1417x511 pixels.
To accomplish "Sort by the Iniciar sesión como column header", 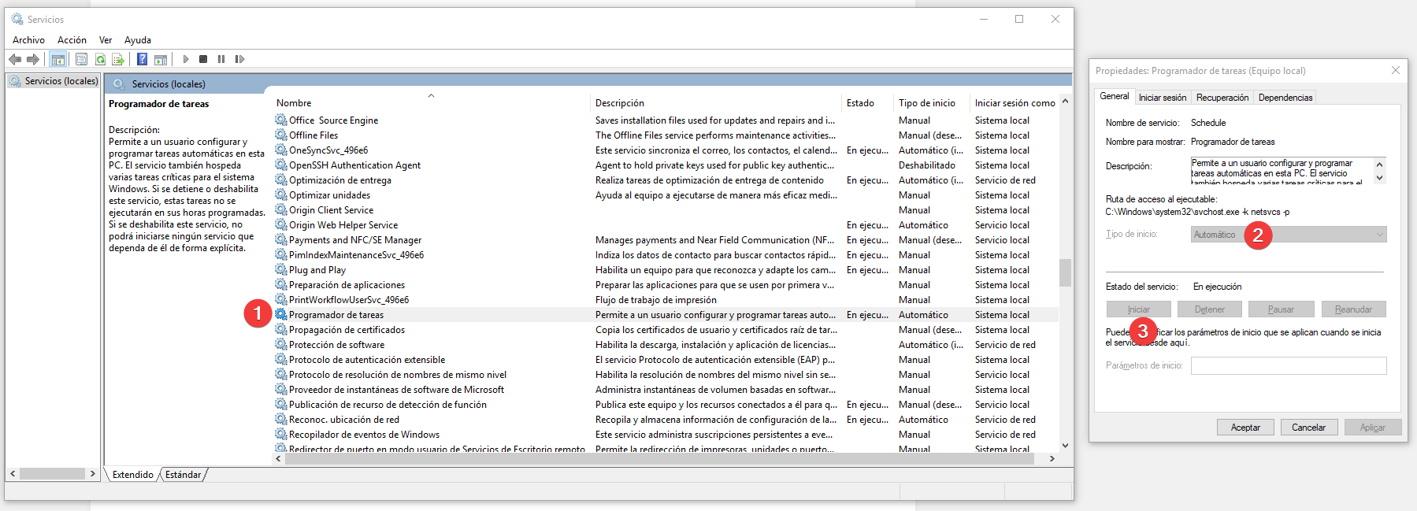I will [x=1015, y=103].
